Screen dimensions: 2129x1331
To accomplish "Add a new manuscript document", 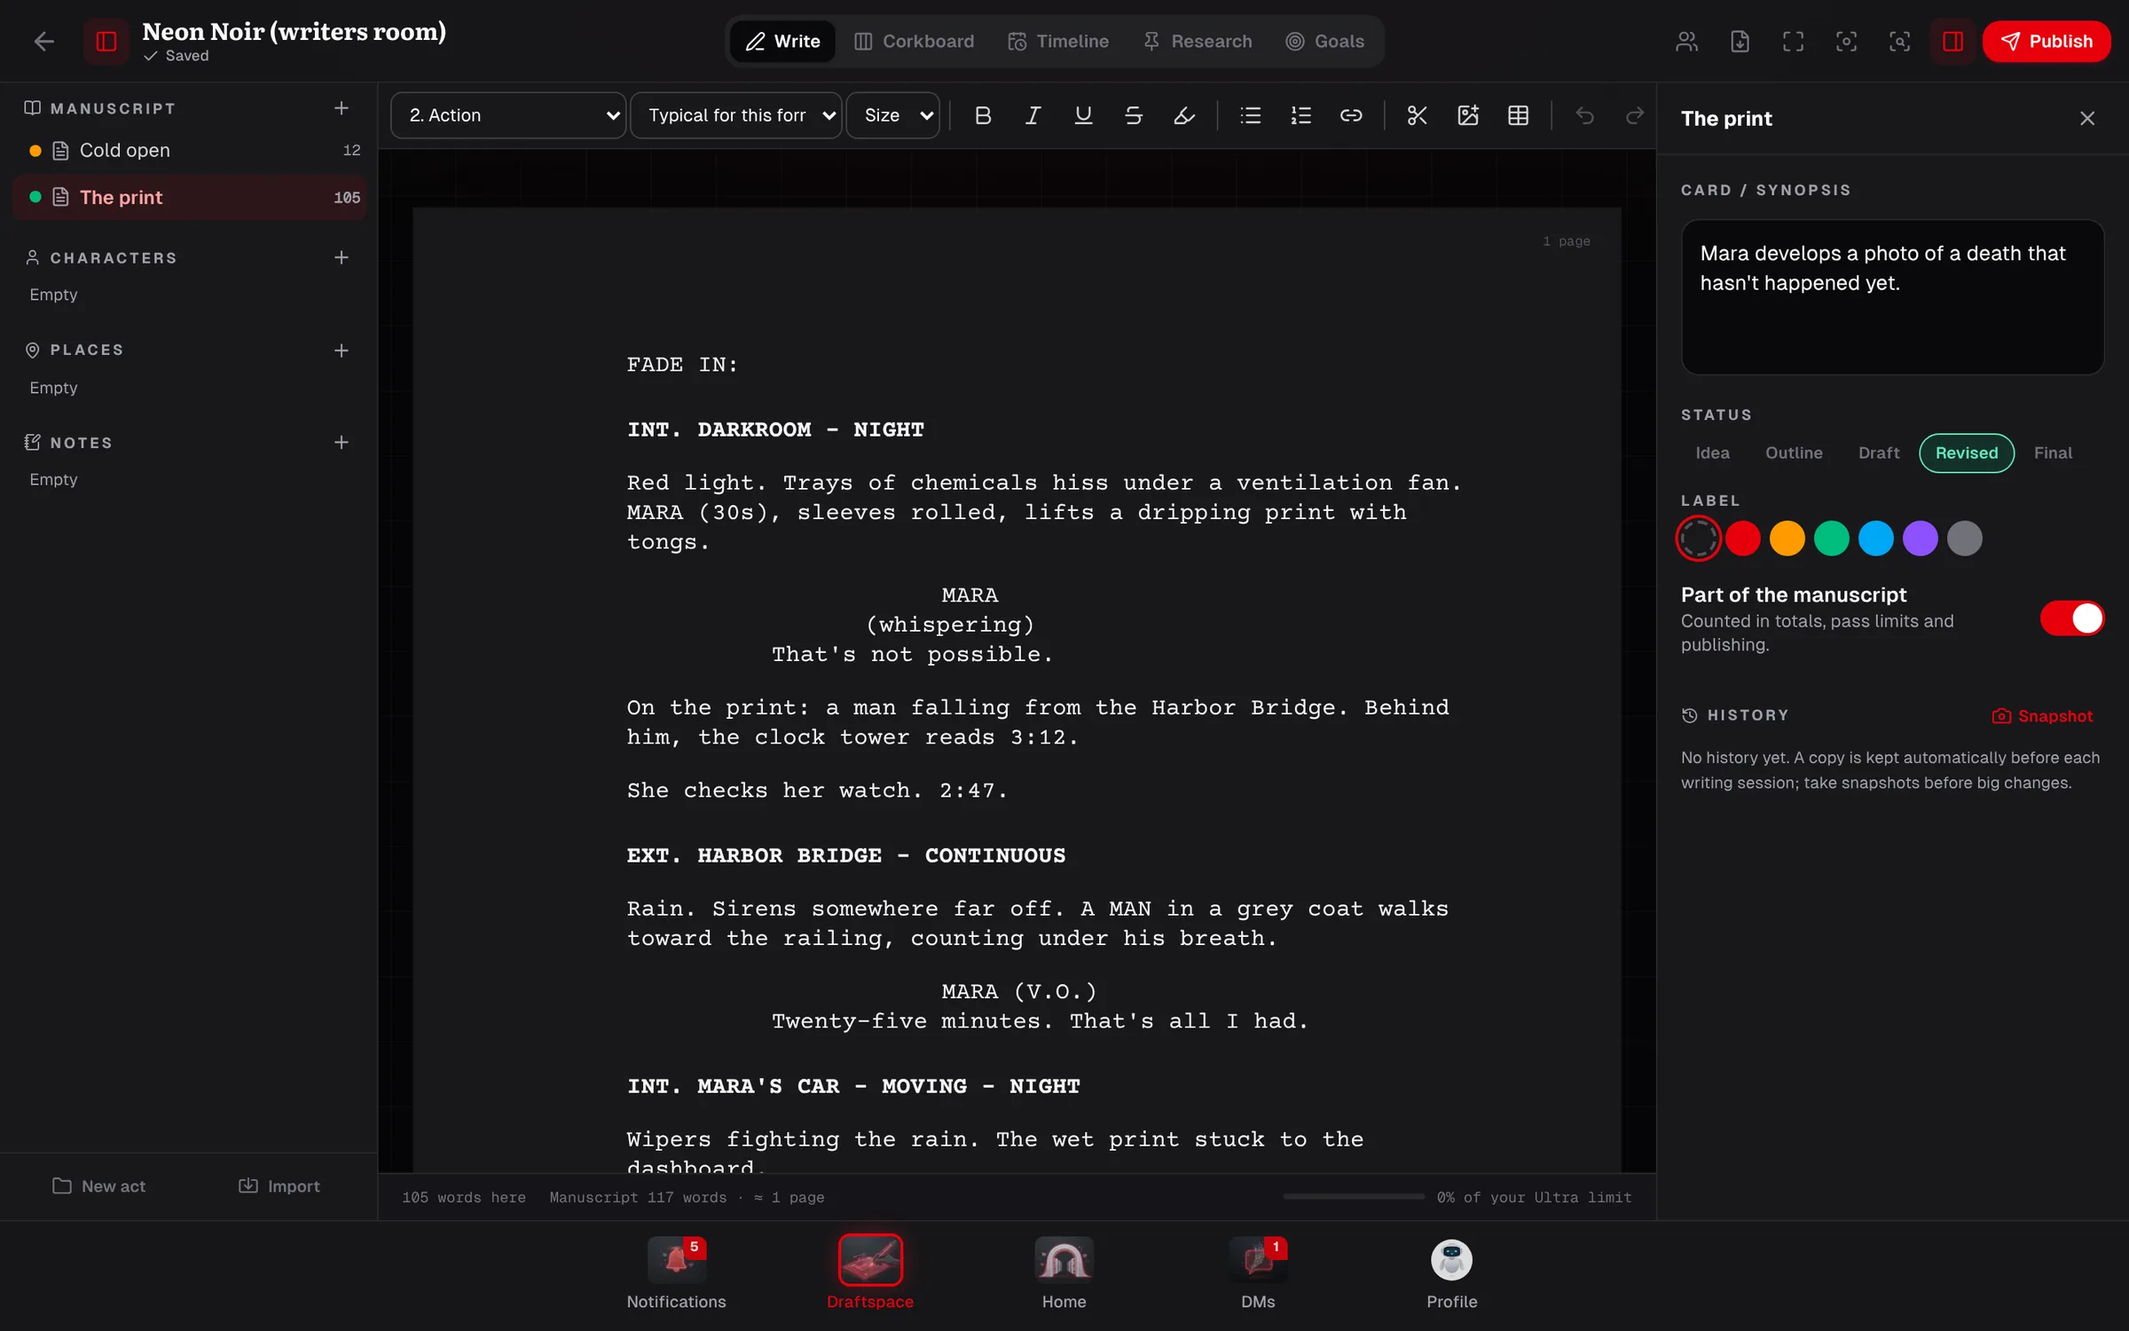I will pos(342,108).
